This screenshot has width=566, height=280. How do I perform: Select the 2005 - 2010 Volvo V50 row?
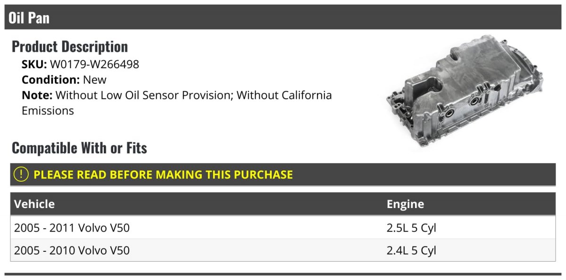pos(283,250)
